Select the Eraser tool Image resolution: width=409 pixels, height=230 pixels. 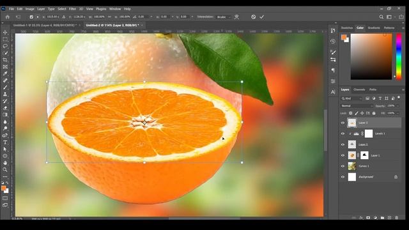(5, 108)
